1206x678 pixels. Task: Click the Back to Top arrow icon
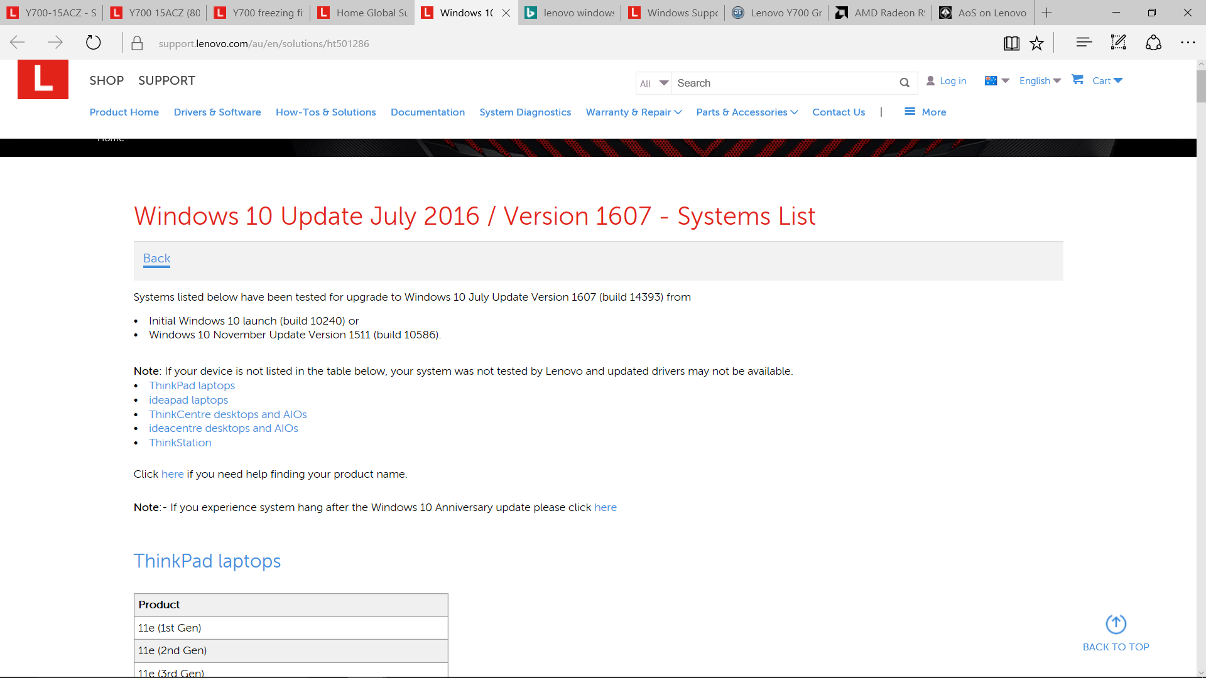pos(1116,624)
